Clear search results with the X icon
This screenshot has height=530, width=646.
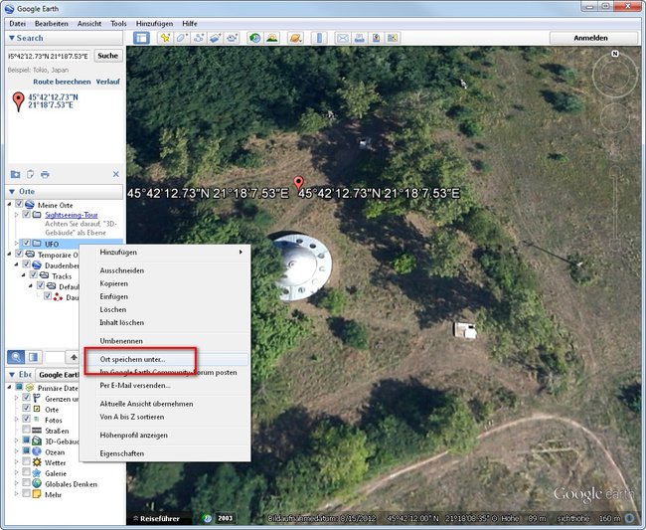click(x=115, y=174)
